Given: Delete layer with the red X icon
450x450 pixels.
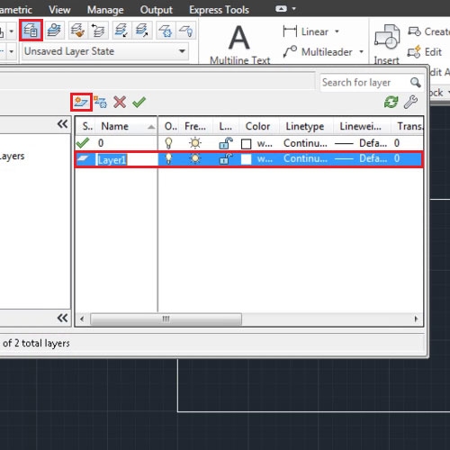Looking at the screenshot, I should [120, 102].
